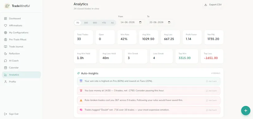253x119 pixels.
Task: Click the Sign Out arrow icon
Action: pyautogui.click(x=5, y=114)
